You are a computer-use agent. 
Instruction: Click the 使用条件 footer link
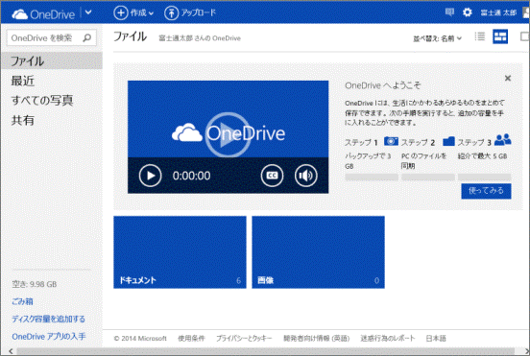[x=191, y=338]
